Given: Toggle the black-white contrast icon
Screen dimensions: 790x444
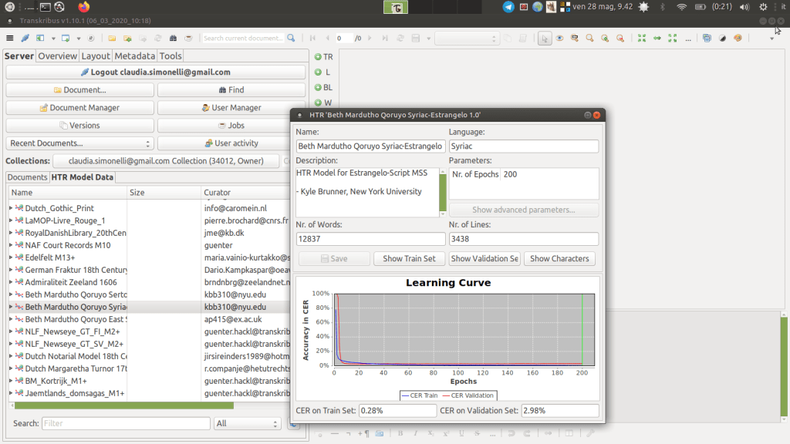Looking at the screenshot, I should click(722, 38).
